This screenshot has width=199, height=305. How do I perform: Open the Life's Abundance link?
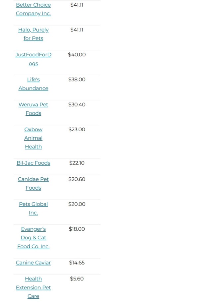tap(33, 84)
